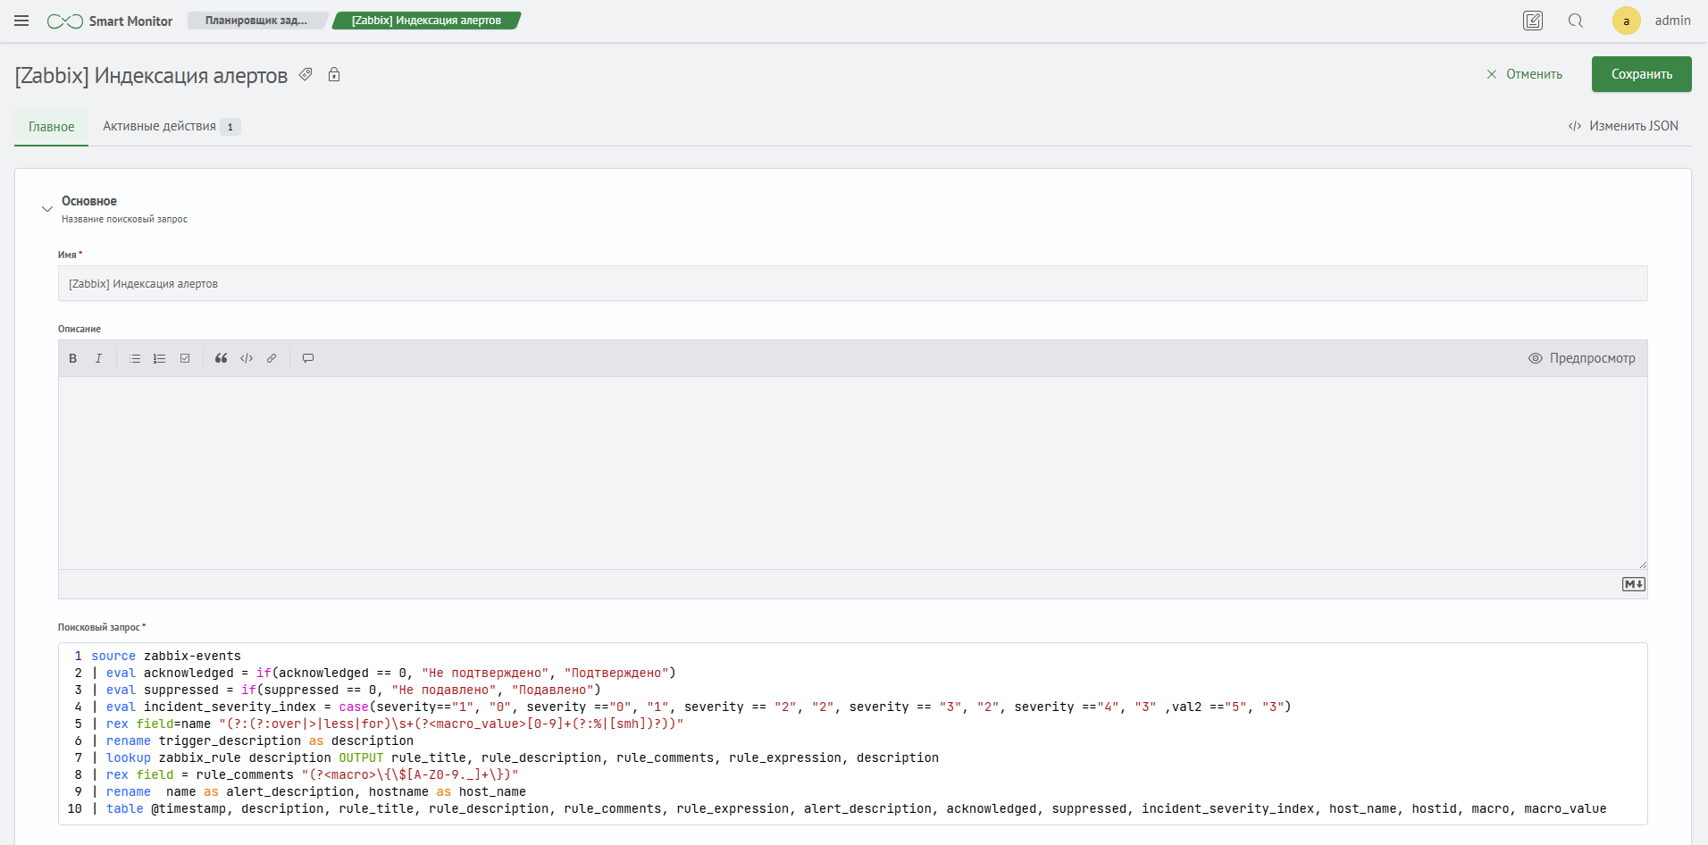Open the search magnifier in header
The image size is (1708, 845).
(1576, 21)
